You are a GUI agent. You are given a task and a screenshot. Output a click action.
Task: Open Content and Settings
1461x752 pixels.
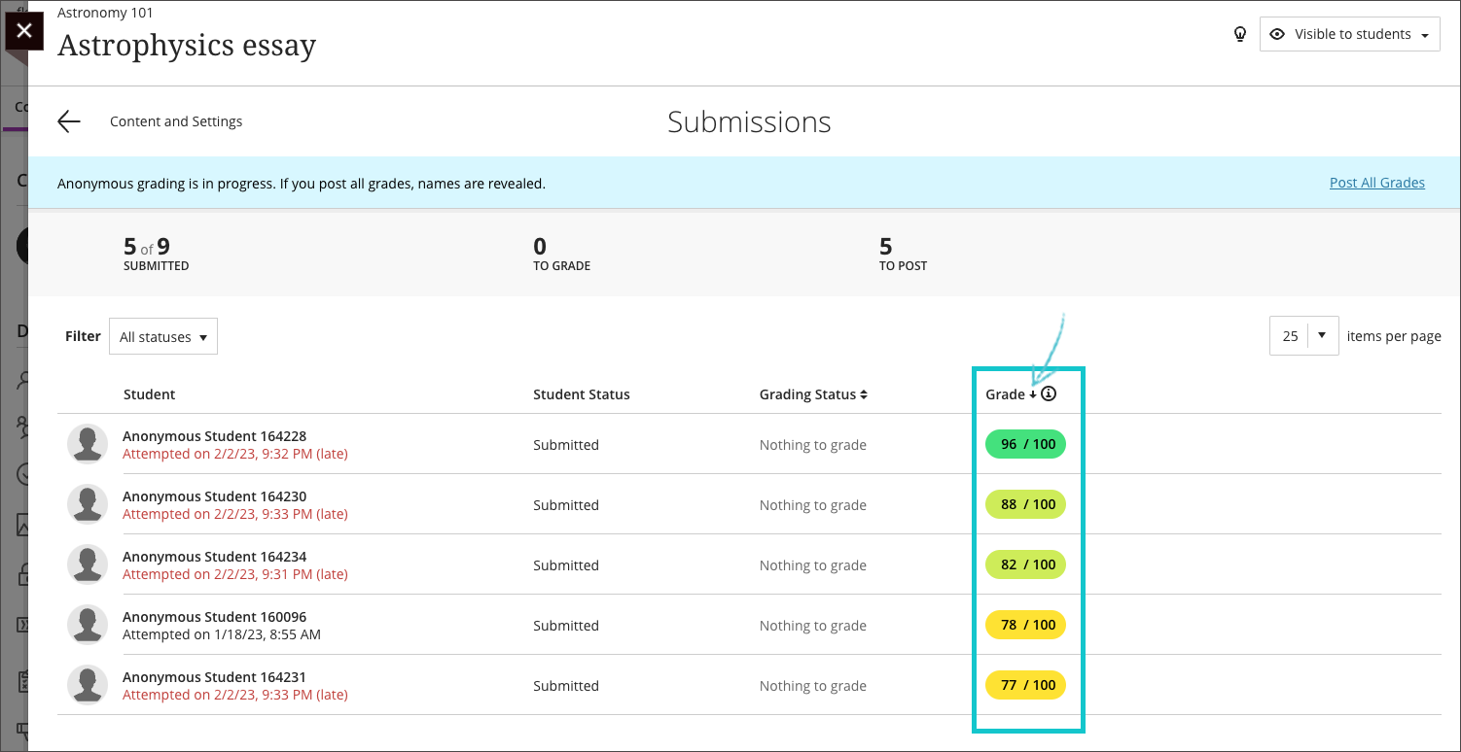point(176,121)
